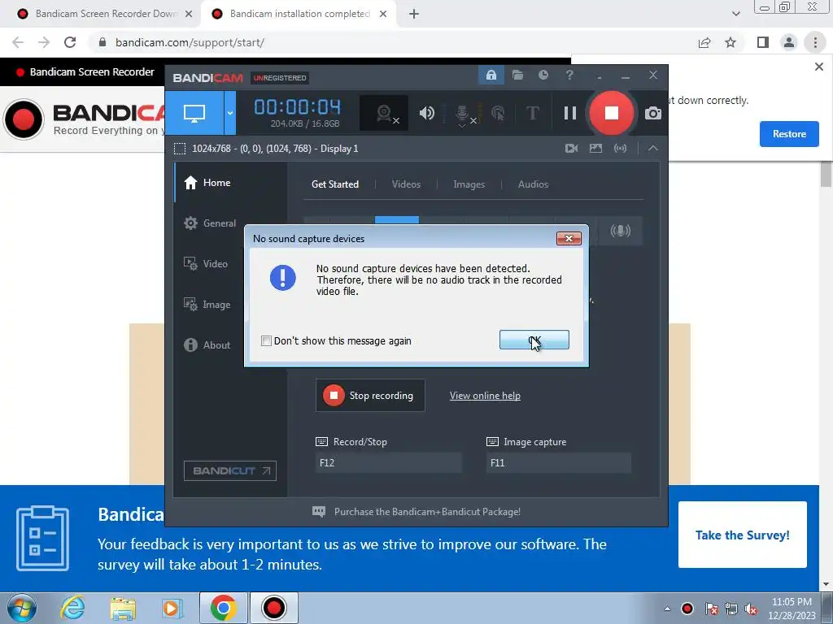Click the Bandicam lock icon
This screenshot has width=833, height=624.
coord(491,75)
